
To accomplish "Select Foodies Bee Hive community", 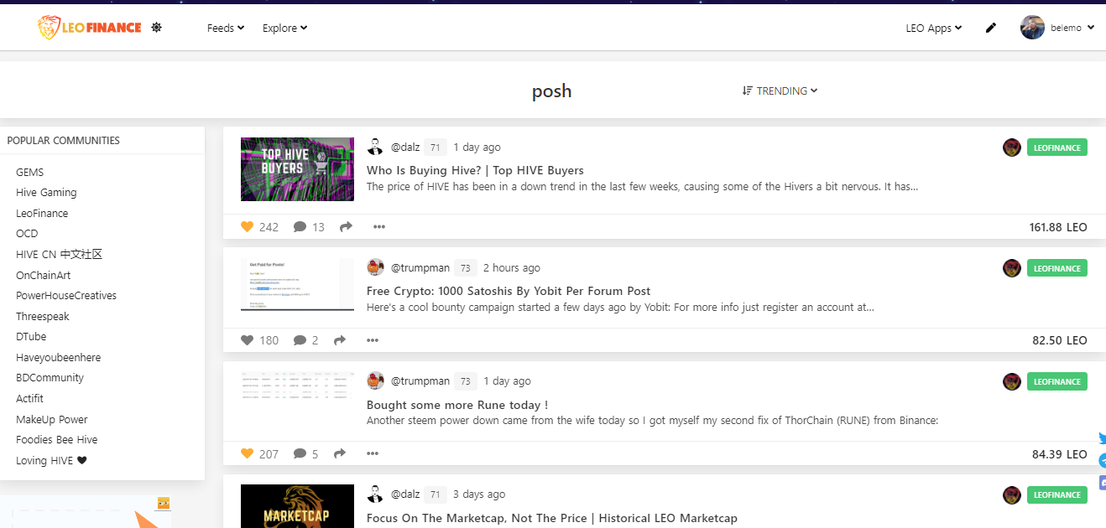I will tap(56, 439).
